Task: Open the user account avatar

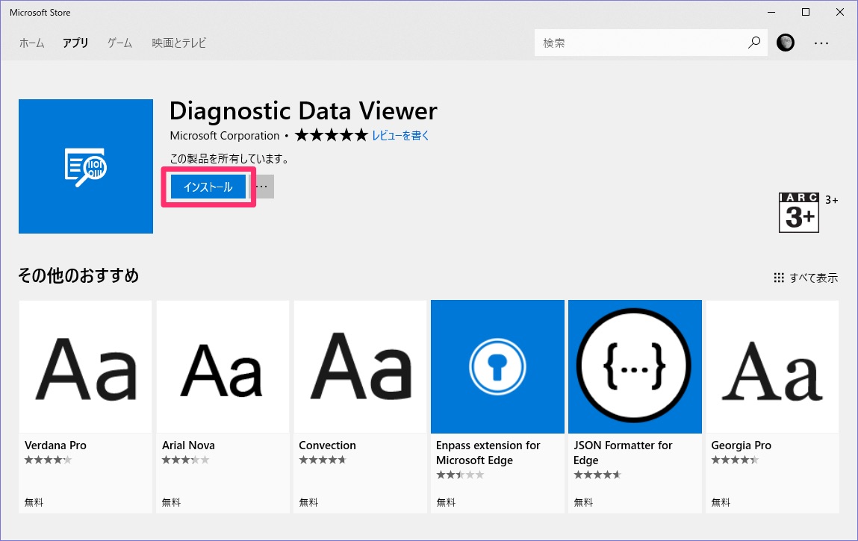Action: pos(786,42)
